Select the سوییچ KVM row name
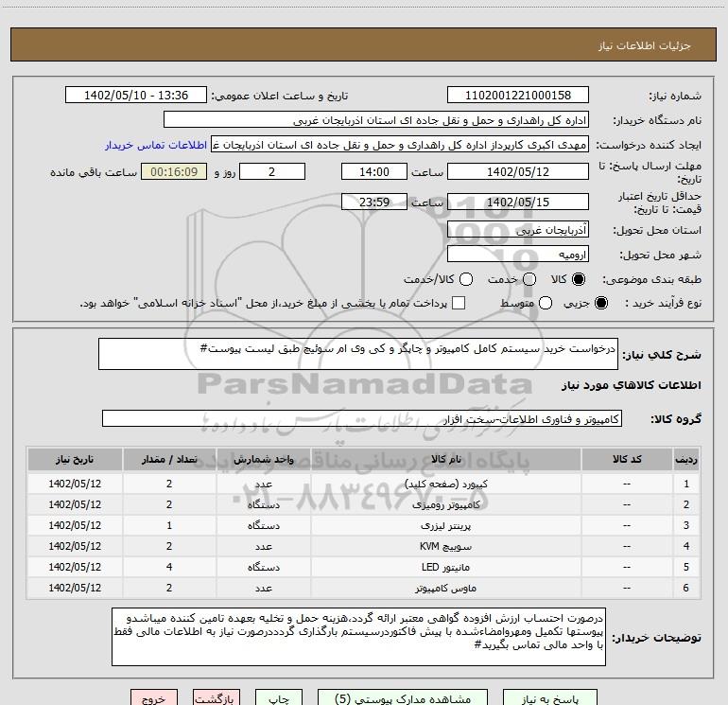Screen dimensions: 728x705 (x=445, y=547)
